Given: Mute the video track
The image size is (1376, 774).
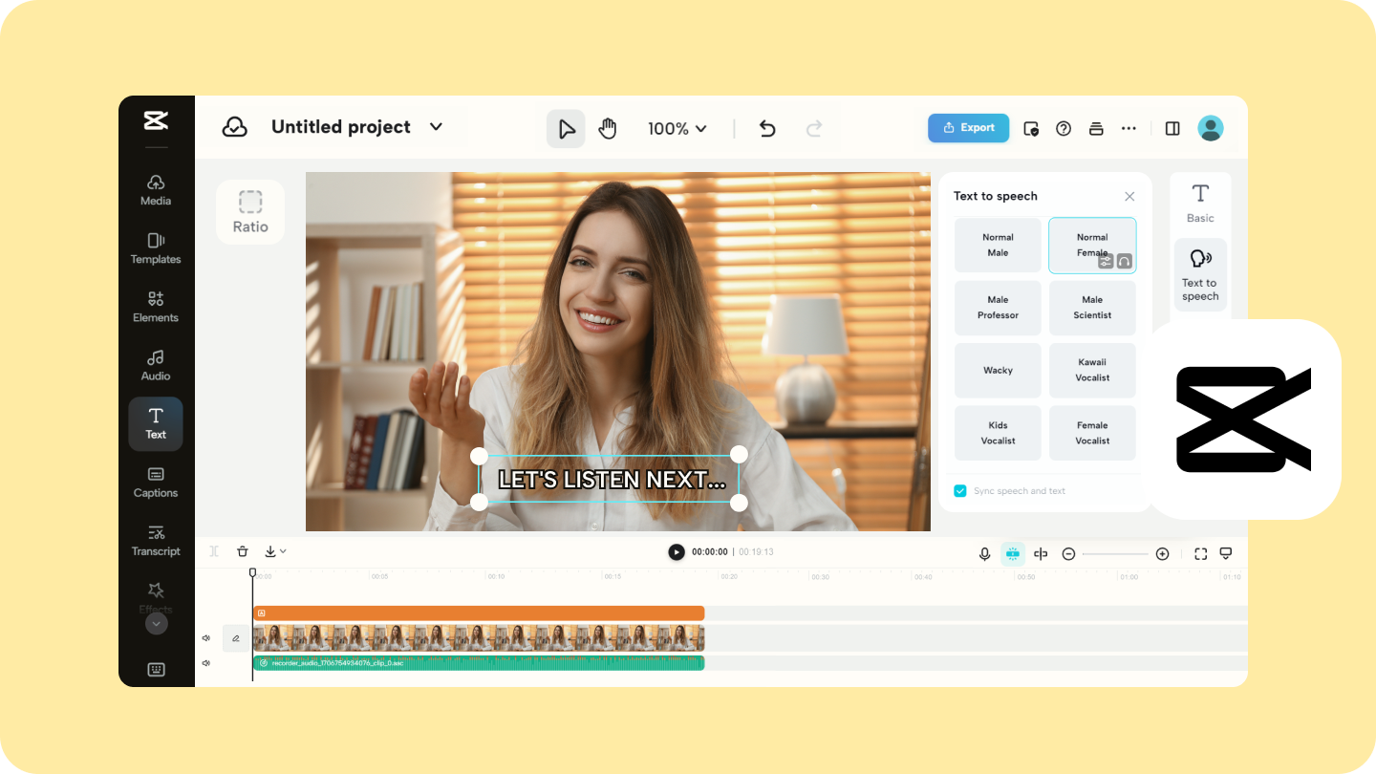Looking at the screenshot, I should [x=205, y=637].
